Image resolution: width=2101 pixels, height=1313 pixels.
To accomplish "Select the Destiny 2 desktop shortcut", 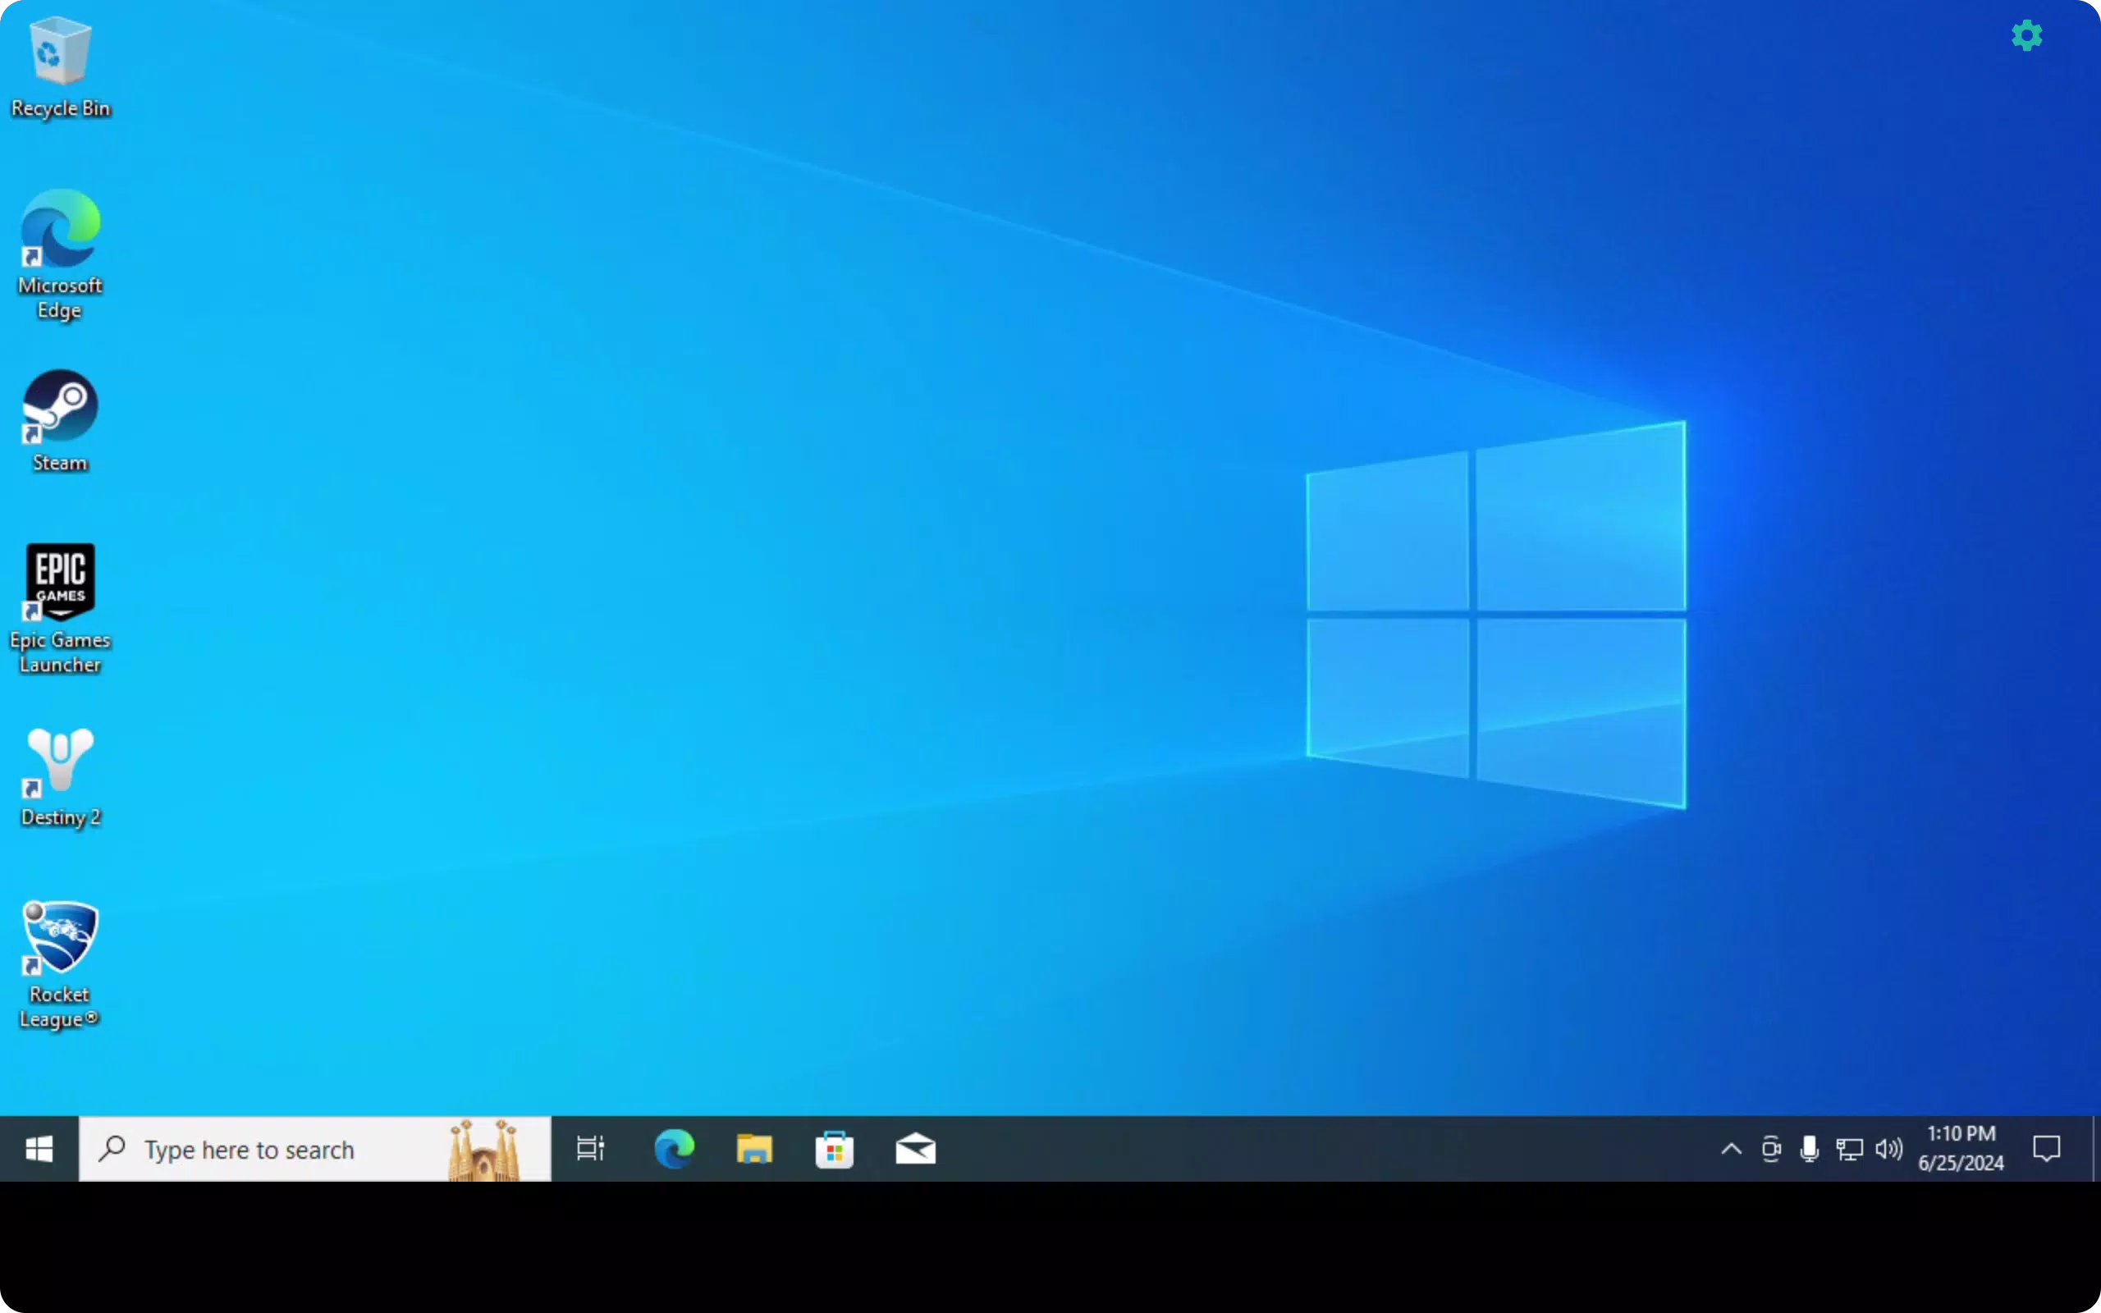I will (x=60, y=776).
